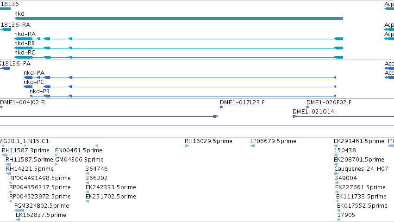Click the EN00461.5prime EST label
394x222 pixels.
pyautogui.click(x=79, y=150)
